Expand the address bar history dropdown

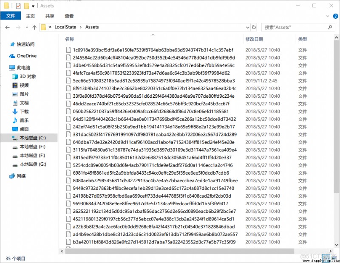point(248,27)
